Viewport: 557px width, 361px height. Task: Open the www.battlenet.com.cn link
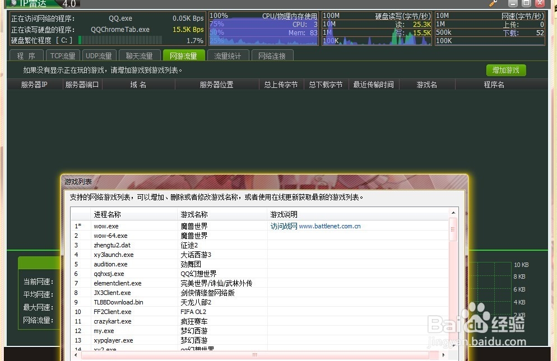point(329,226)
